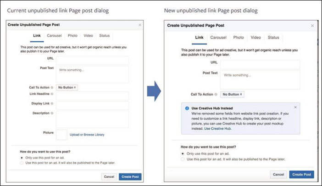Open the Photo tab in right dialog
The image size is (322, 186).
pos(239,38)
